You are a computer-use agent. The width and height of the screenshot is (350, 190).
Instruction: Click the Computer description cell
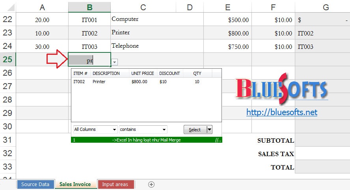(x=157, y=19)
